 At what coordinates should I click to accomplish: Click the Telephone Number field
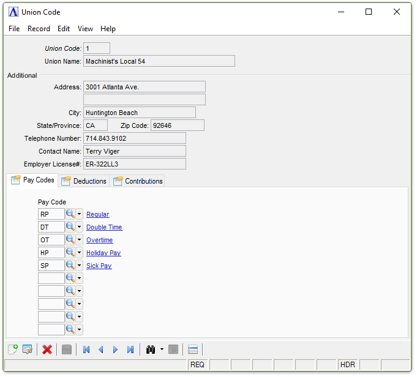click(134, 138)
